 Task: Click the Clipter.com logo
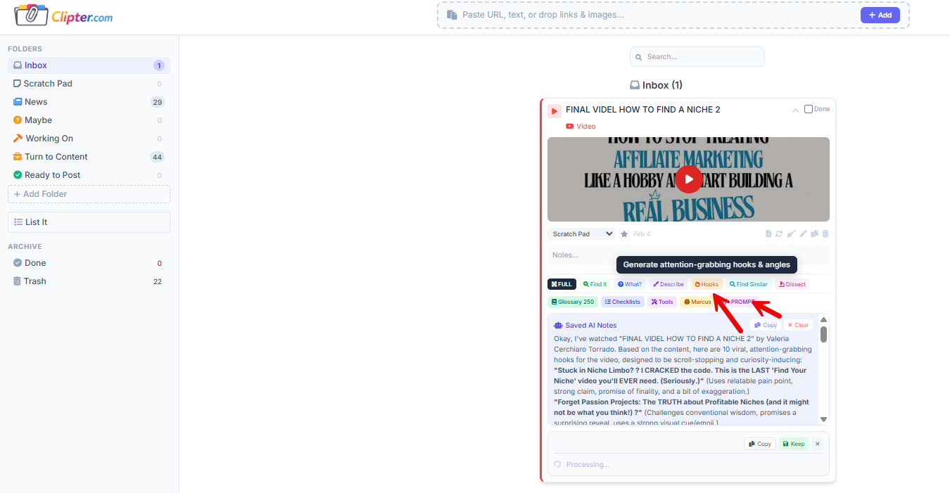63,15
